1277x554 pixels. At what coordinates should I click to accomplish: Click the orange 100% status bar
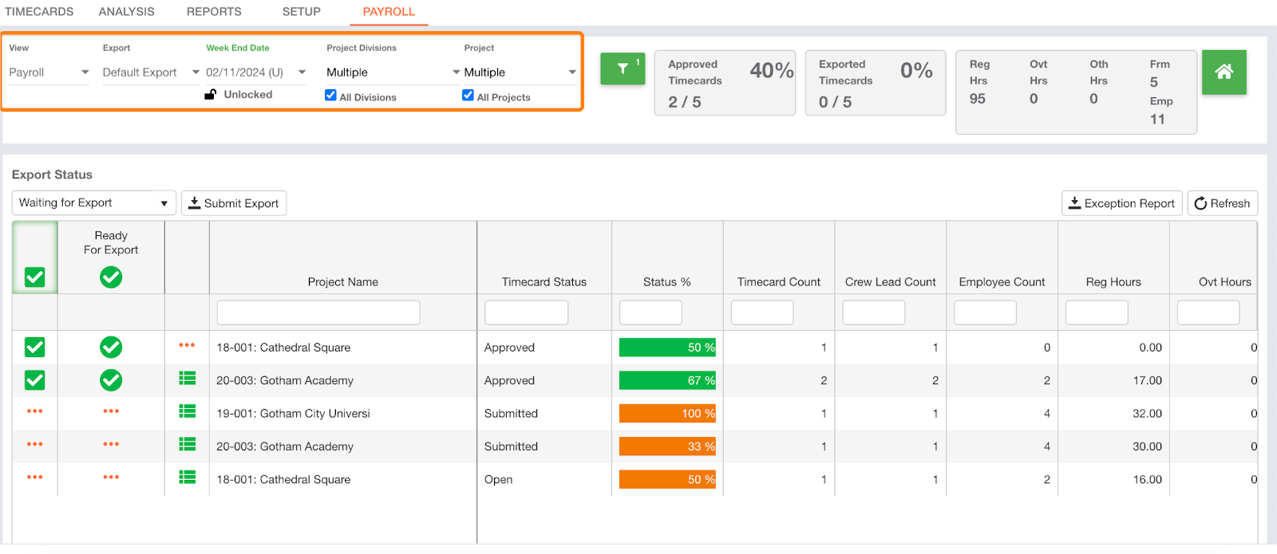point(667,414)
